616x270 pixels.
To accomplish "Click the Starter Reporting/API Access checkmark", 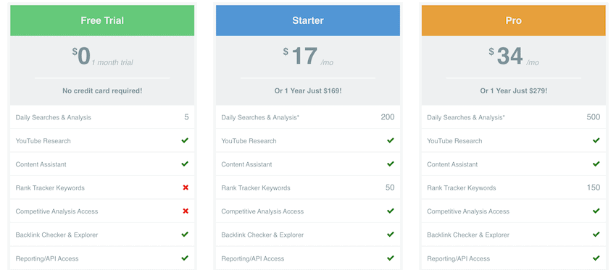I will (x=391, y=258).
